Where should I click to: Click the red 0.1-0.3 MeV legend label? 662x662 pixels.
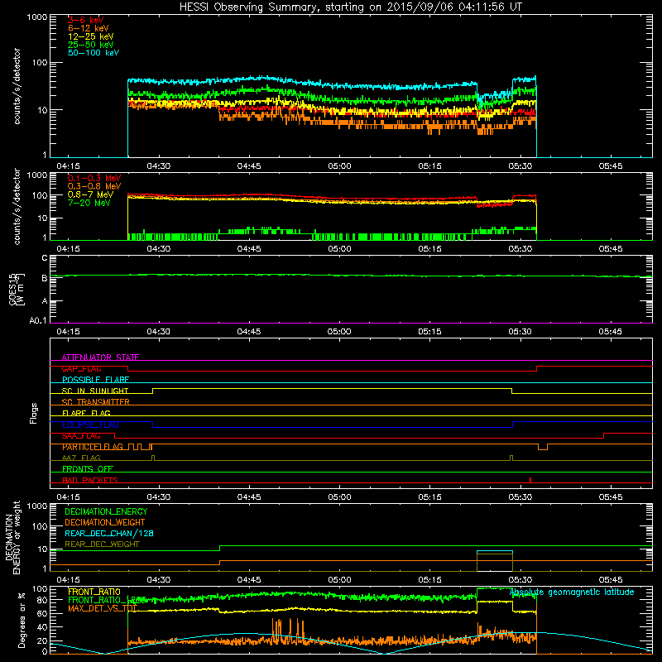coord(94,178)
